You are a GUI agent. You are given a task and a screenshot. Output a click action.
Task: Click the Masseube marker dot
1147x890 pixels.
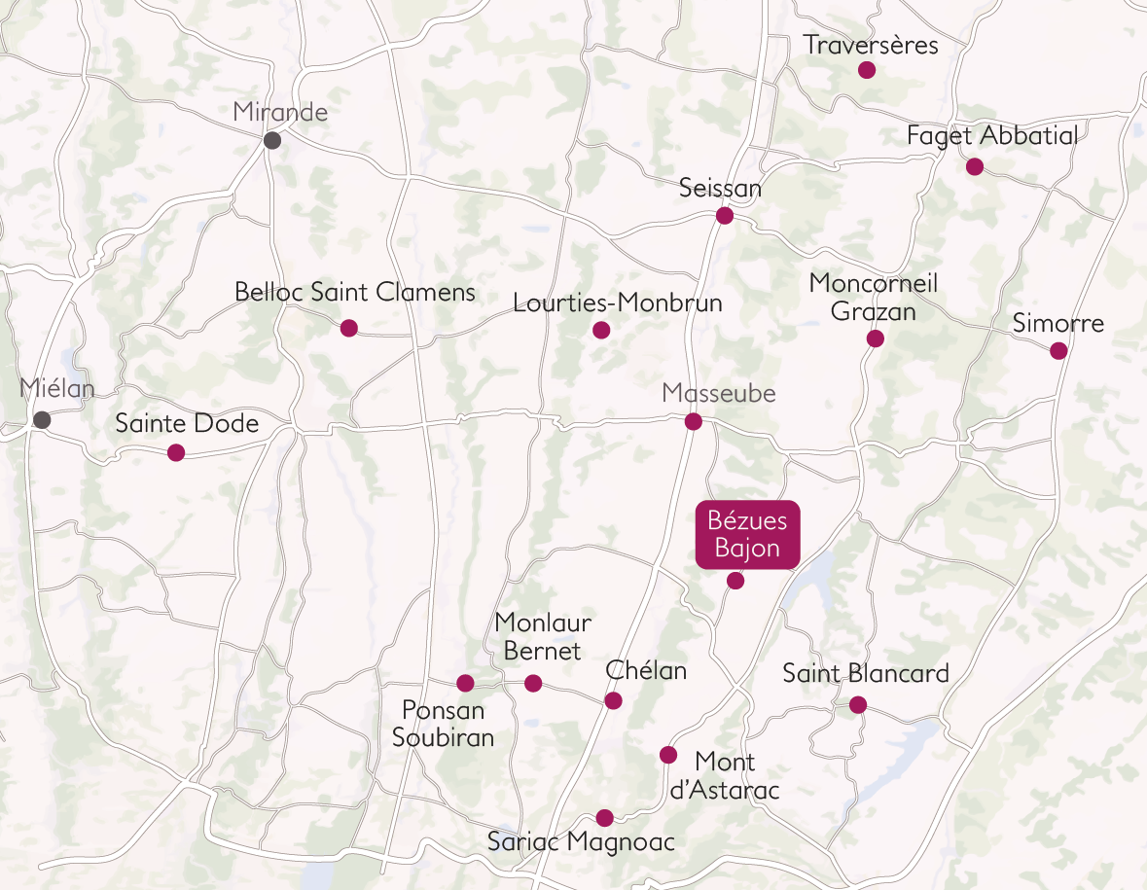[x=694, y=422]
